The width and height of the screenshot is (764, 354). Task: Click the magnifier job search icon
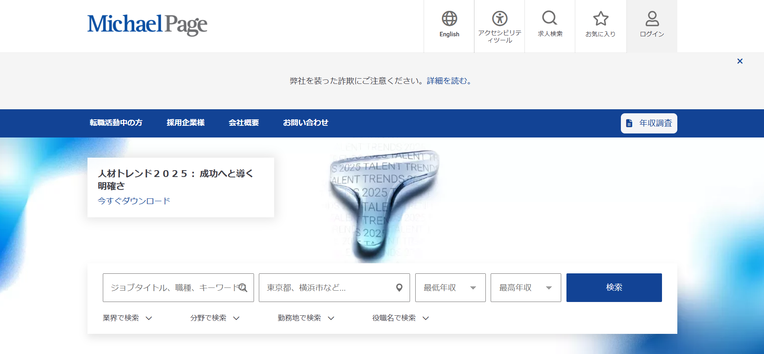tap(550, 18)
